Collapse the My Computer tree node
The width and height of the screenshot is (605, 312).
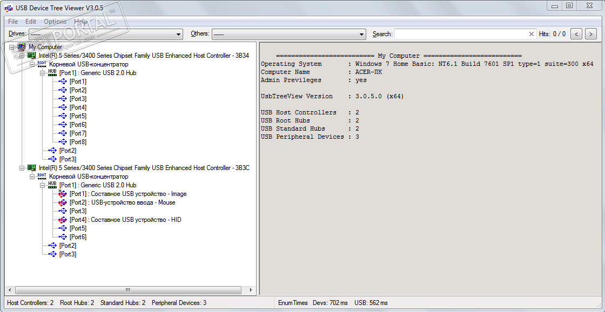tap(11, 47)
